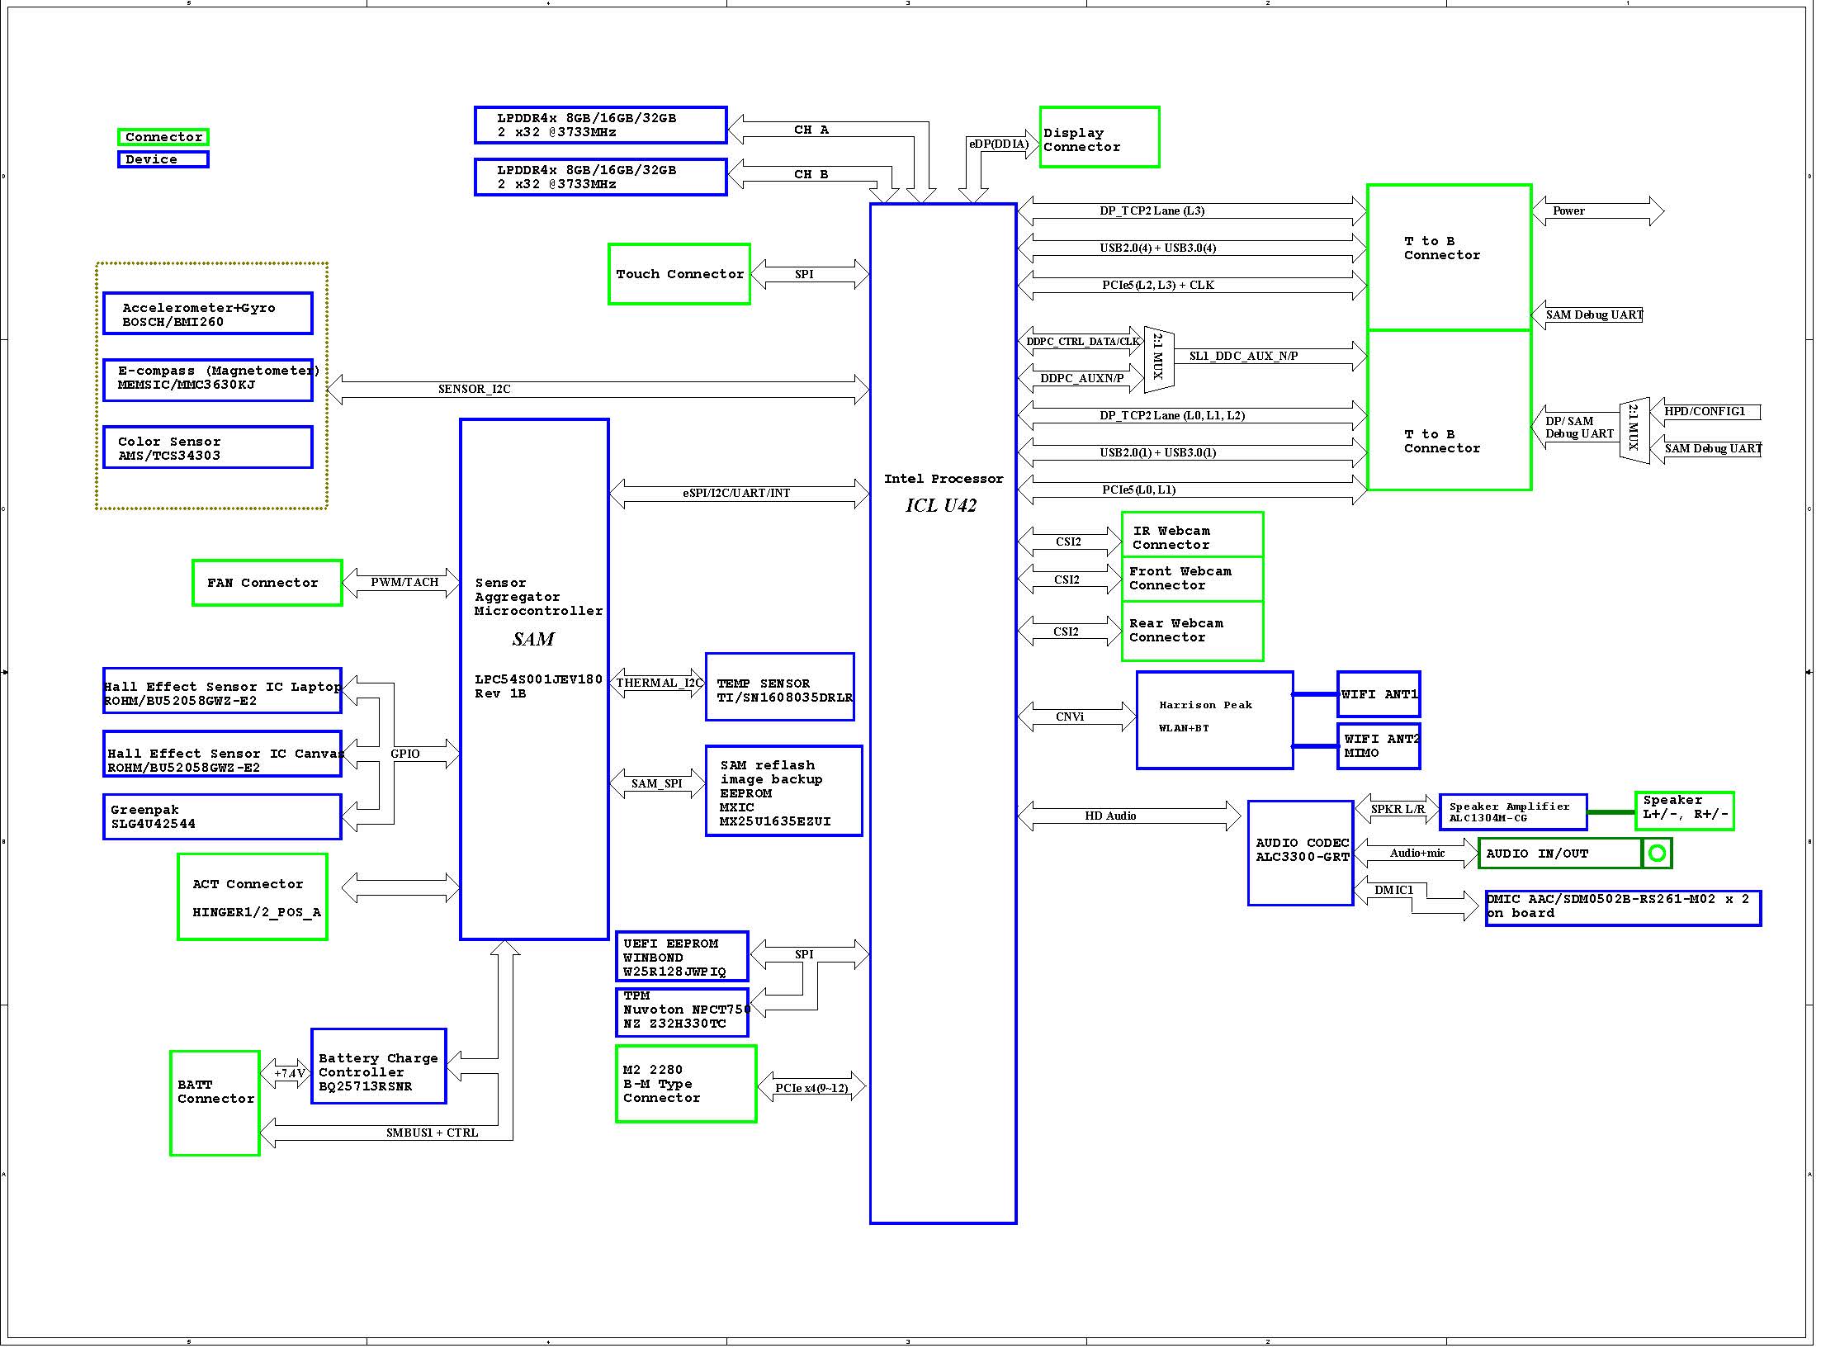Click the AUDIO CODEC ALC3300-GRT block
The height and width of the screenshot is (1348, 1821).
click(1301, 853)
